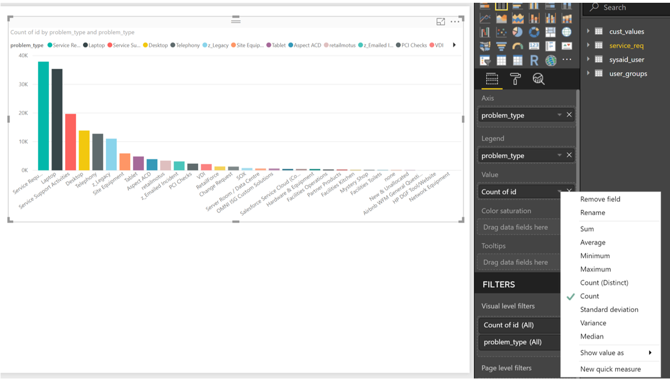Select Line and stacked column chart icon

click(534, 18)
